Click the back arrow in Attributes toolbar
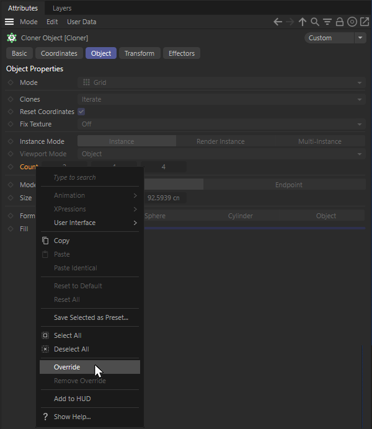The height and width of the screenshot is (429, 372). pyautogui.click(x=278, y=22)
